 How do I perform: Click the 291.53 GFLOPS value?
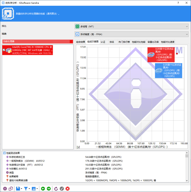[x=104, y=169]
